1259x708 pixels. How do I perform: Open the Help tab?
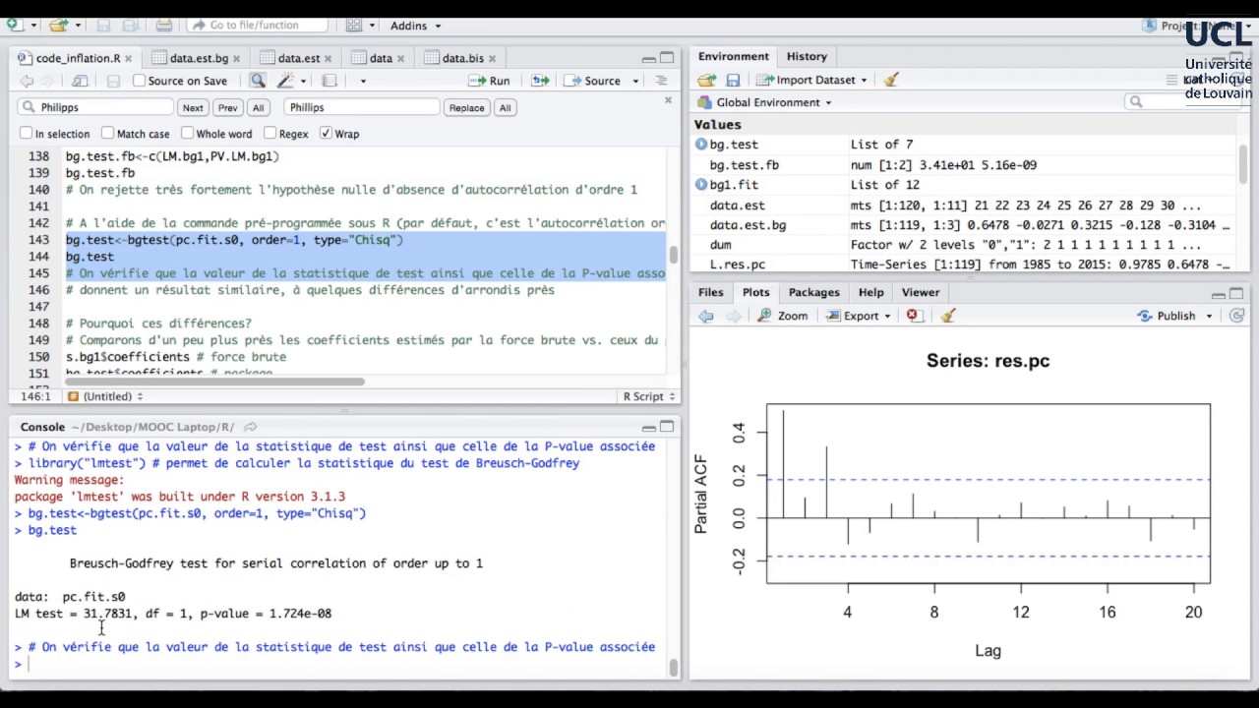[x=870, y=292]
